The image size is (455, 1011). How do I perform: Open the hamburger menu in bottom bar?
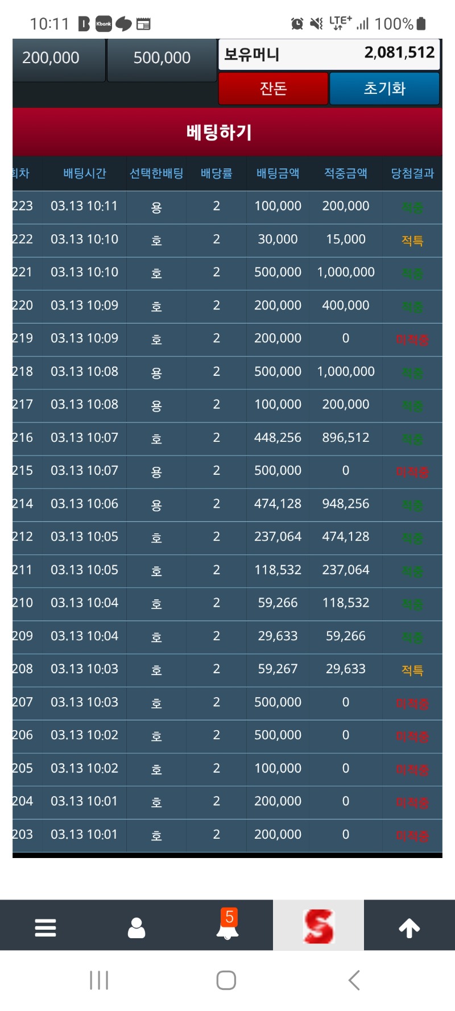(x=45, y=927)
